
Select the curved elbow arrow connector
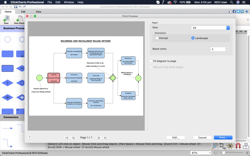(x=7, y=143)
